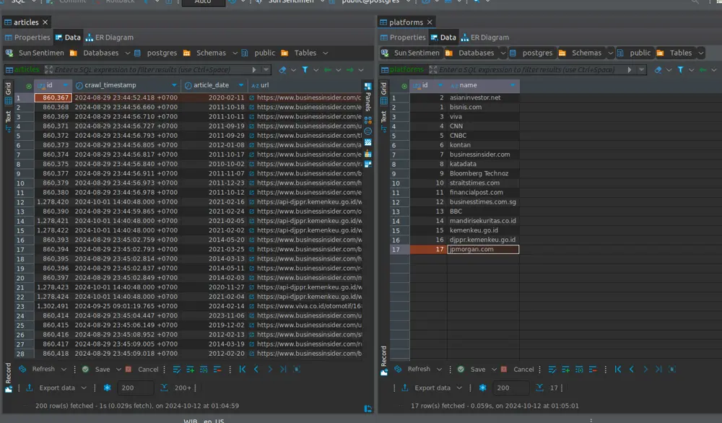Click Save button in platforms panel
This screenshot has width=722, height=423.
coord(472,369)
